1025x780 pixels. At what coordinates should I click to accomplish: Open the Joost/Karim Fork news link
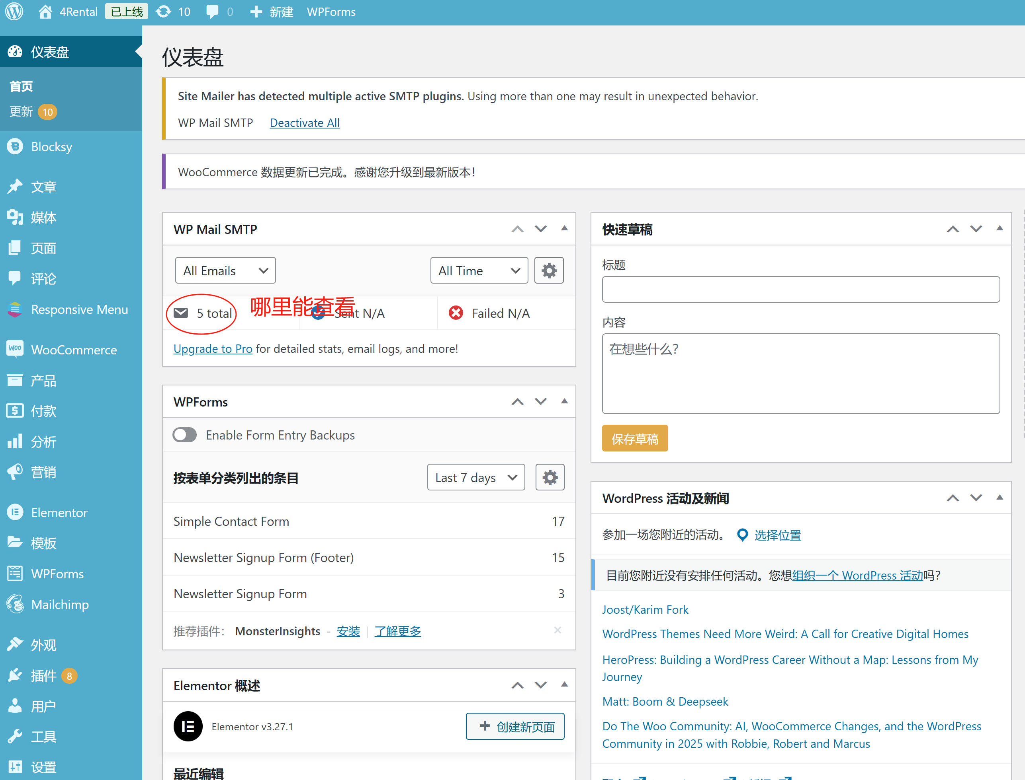coord(645,610)
